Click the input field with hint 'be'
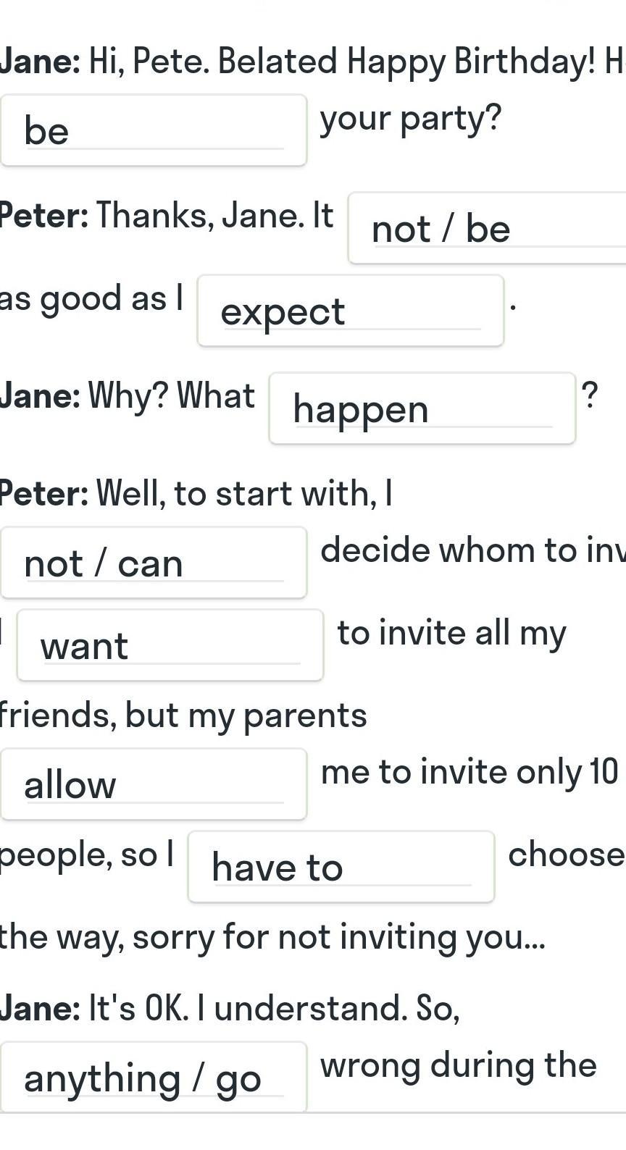Image resolution: width=626 pixels, height=1150 pixels. click(154, 130)
